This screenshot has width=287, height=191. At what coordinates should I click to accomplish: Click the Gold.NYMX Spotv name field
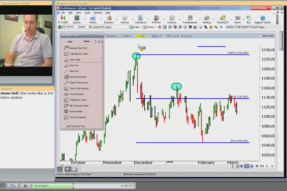(x=110, y=27)
